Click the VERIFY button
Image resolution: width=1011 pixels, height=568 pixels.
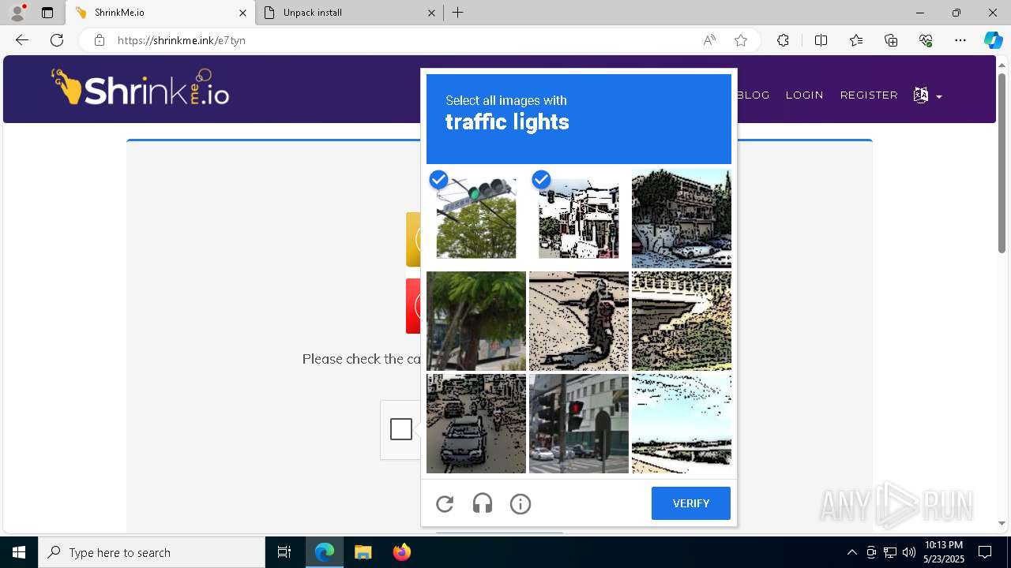coord(691,503)
